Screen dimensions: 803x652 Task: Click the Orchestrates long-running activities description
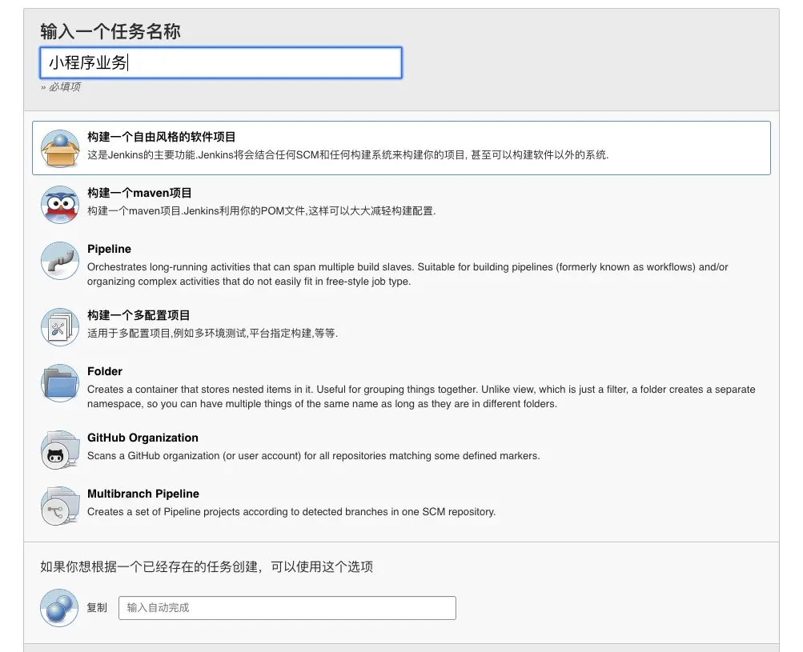coord(408,274)
